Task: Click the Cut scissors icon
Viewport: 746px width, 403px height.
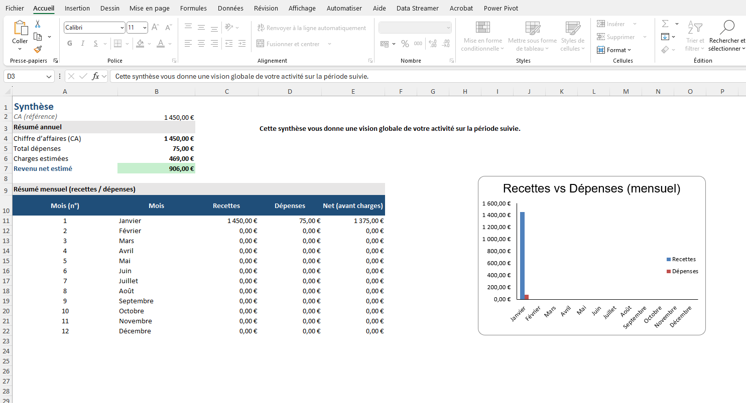Action: point(38,24)
